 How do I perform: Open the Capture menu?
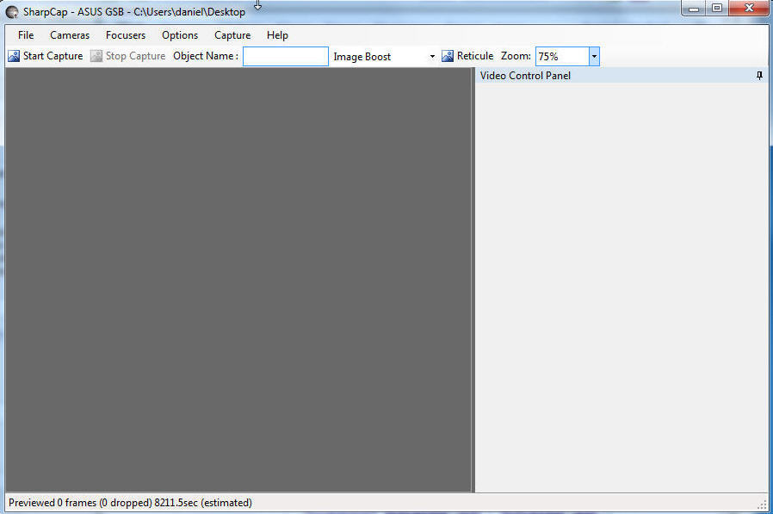pyautogui.click(x=232, y=35)
